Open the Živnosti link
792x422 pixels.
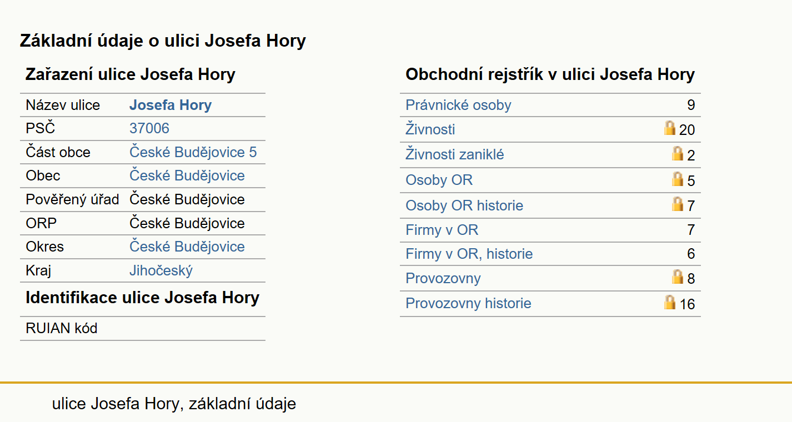click(430, 130)
